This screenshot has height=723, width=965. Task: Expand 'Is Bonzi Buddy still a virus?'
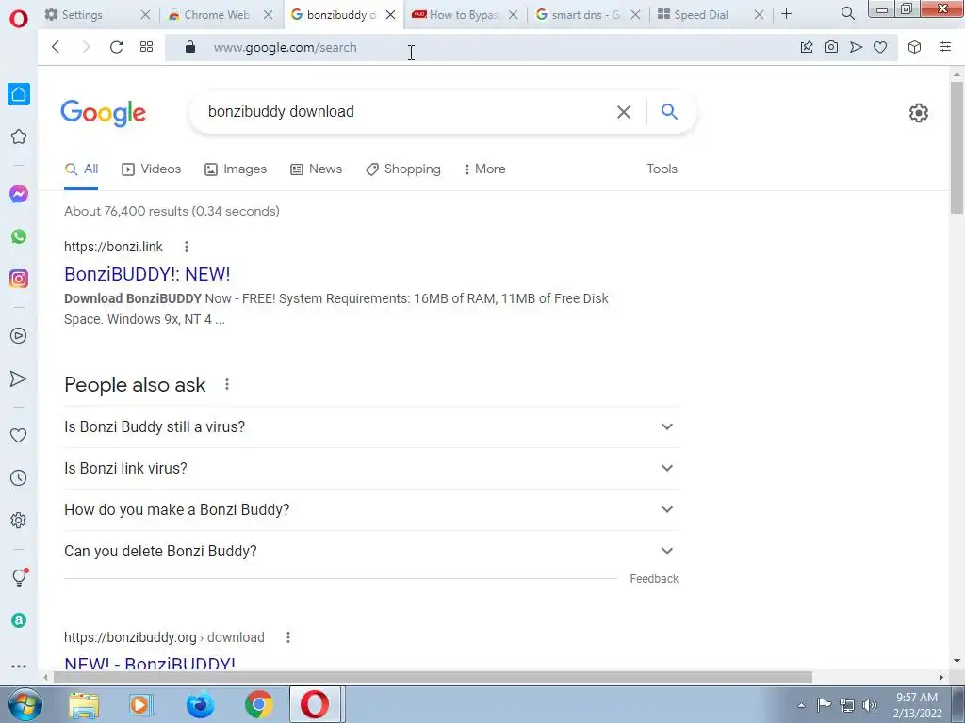pos(371,426)
